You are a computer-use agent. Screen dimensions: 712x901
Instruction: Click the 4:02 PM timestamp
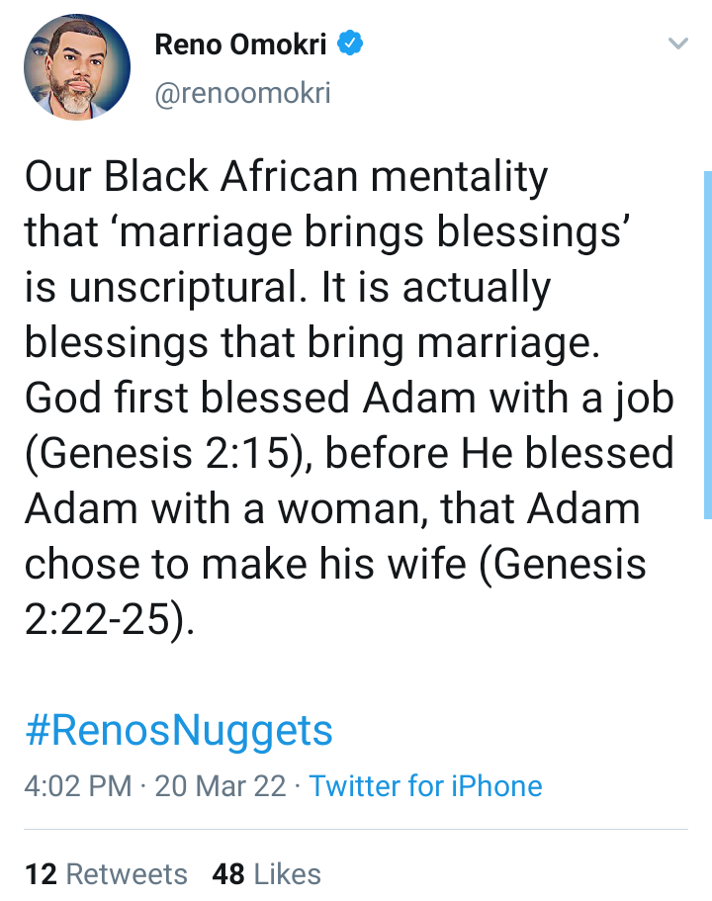point(77,786)
